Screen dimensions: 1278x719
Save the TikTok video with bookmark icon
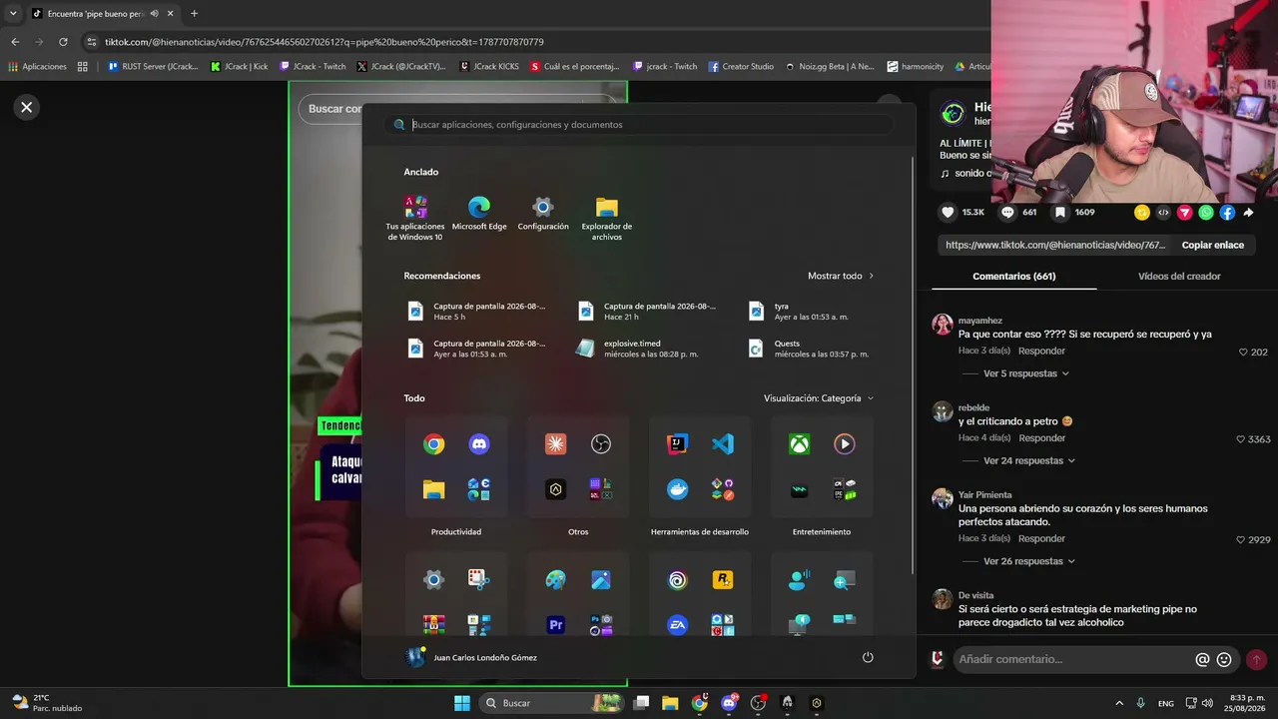click(1060, 213)
